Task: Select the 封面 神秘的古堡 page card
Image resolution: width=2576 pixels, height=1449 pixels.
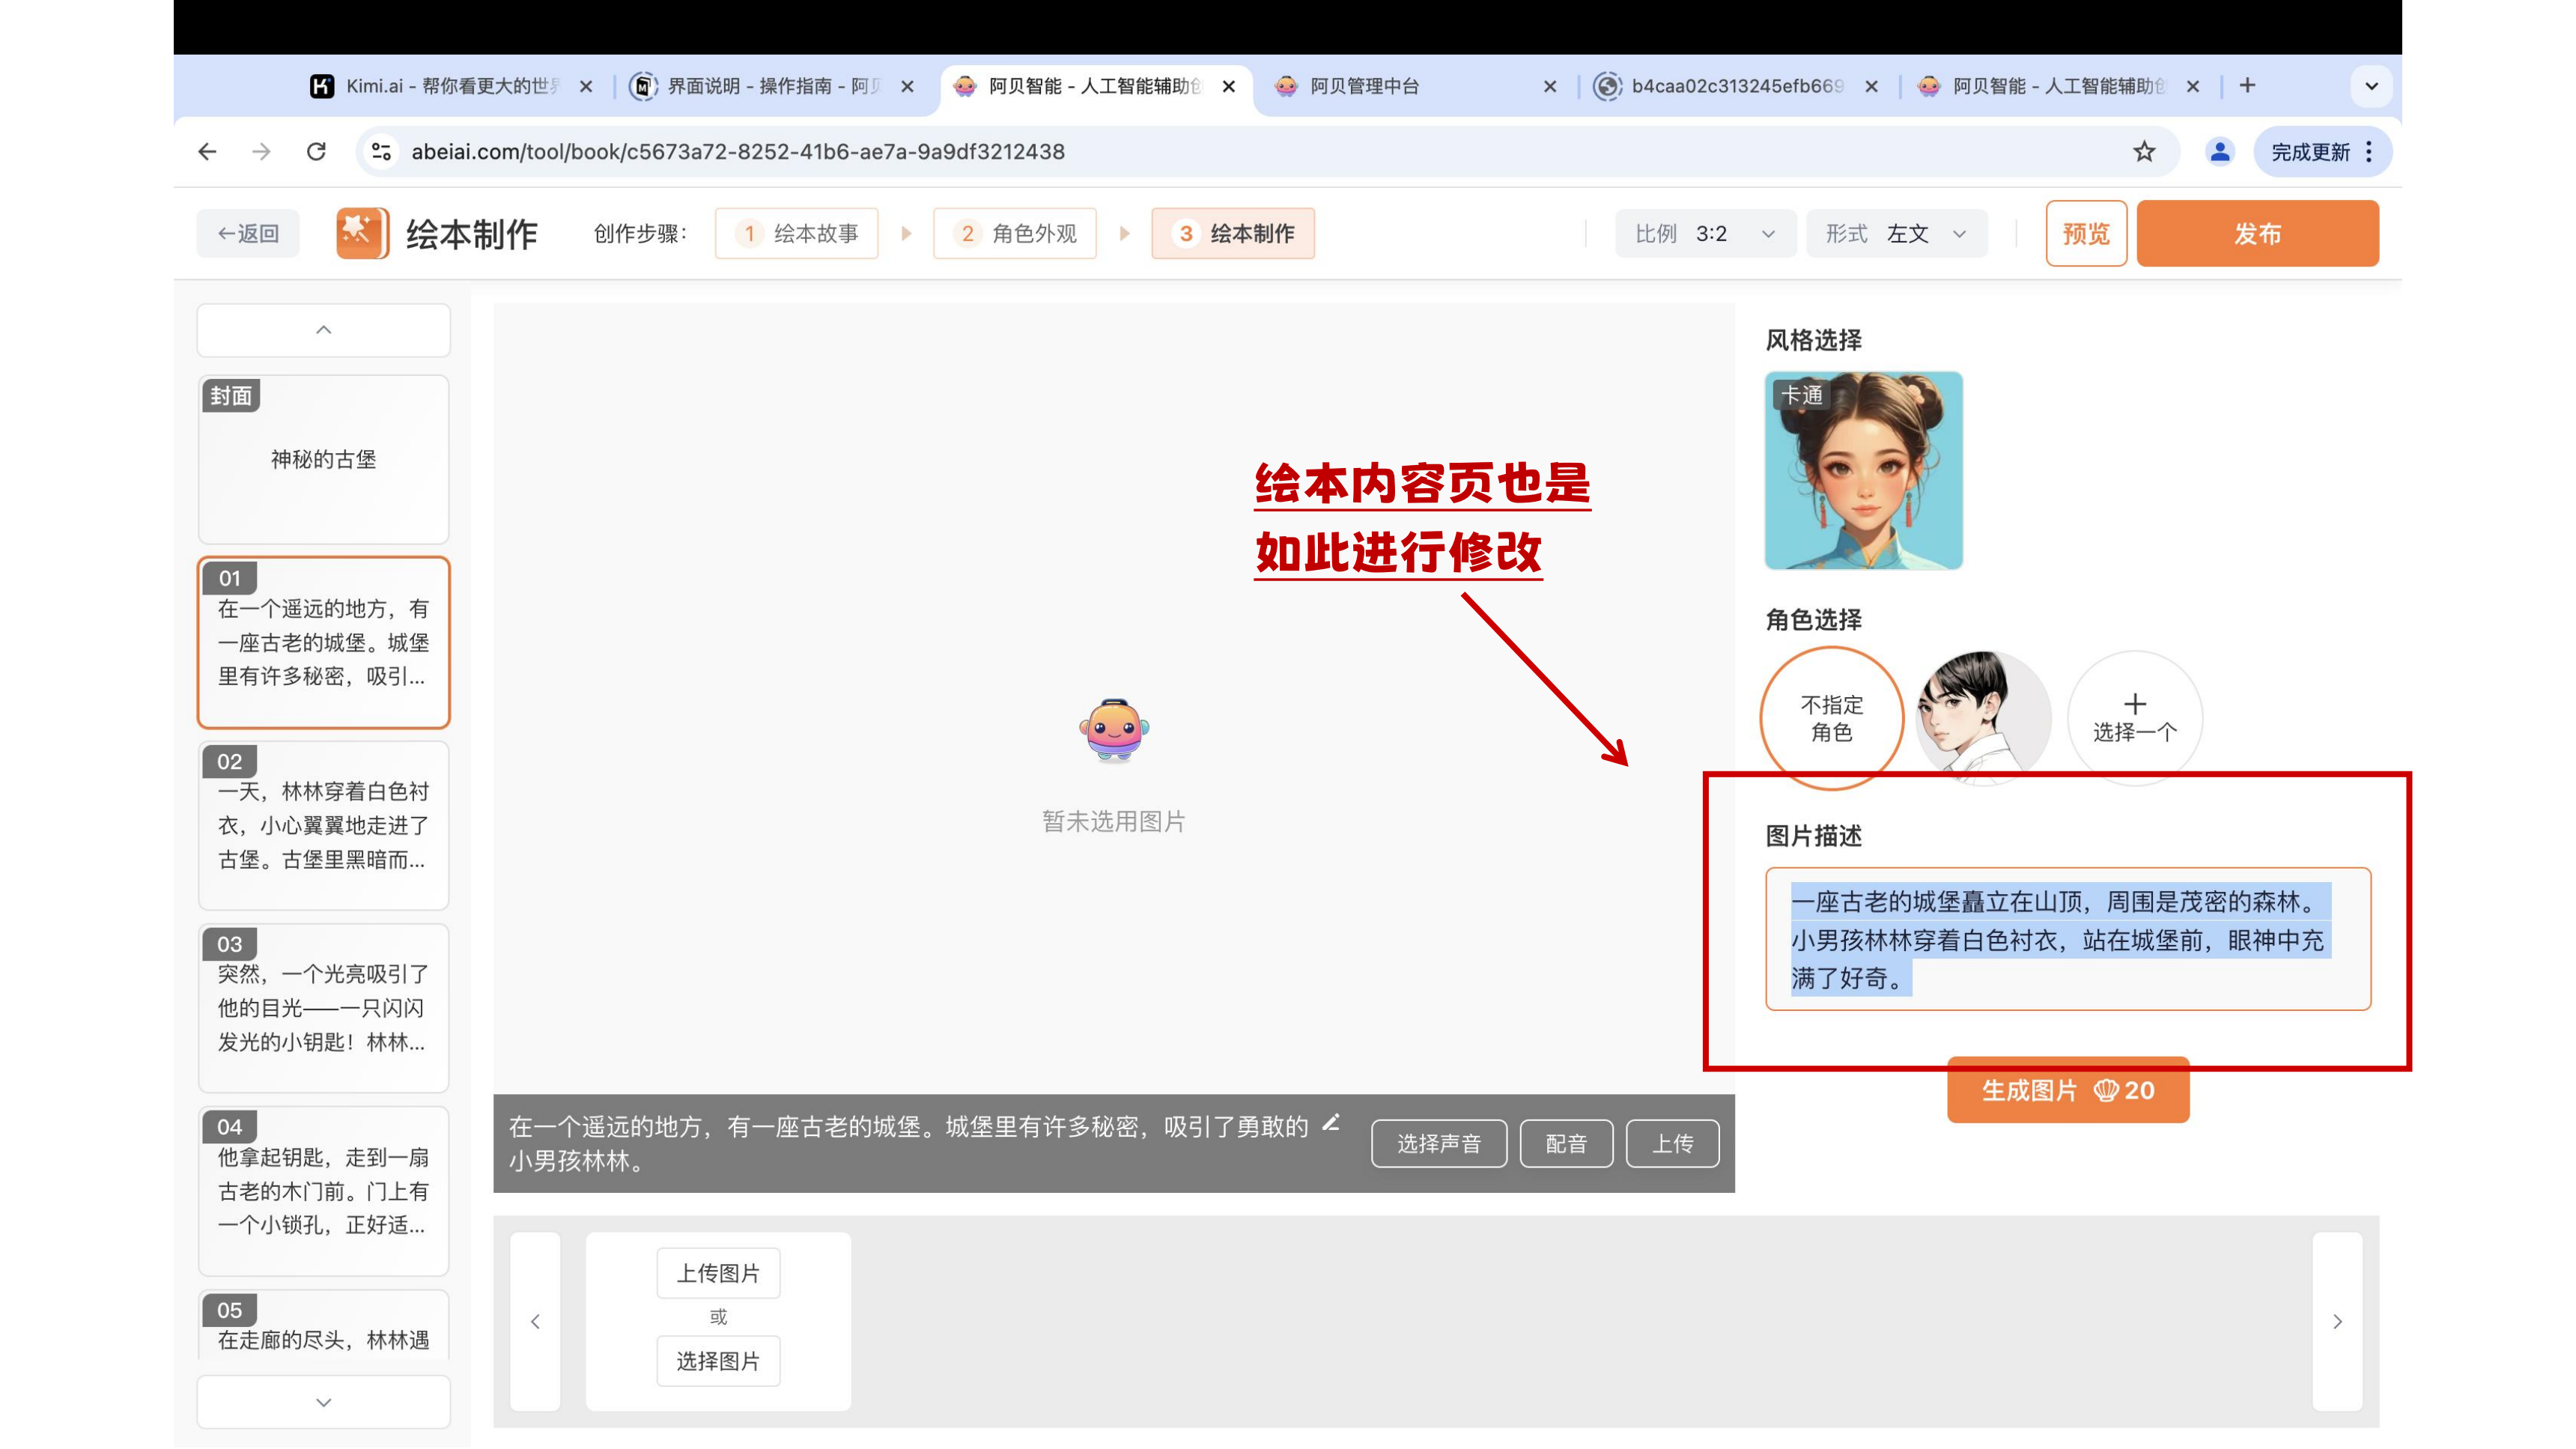Action: point(323,459)
